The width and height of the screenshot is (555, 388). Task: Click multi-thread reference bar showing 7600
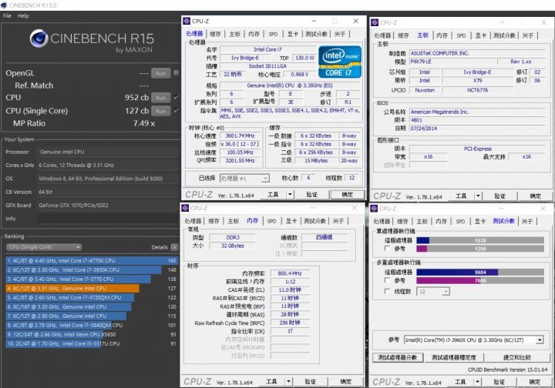click(x=480, y=280)
